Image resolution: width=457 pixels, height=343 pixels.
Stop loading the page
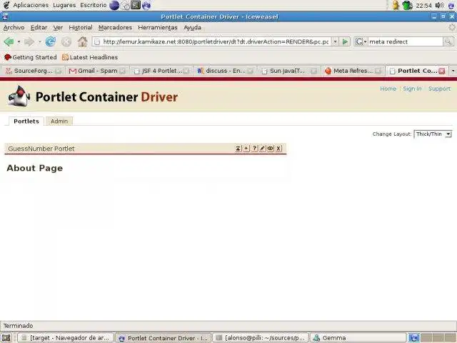[x=66, y=41]
